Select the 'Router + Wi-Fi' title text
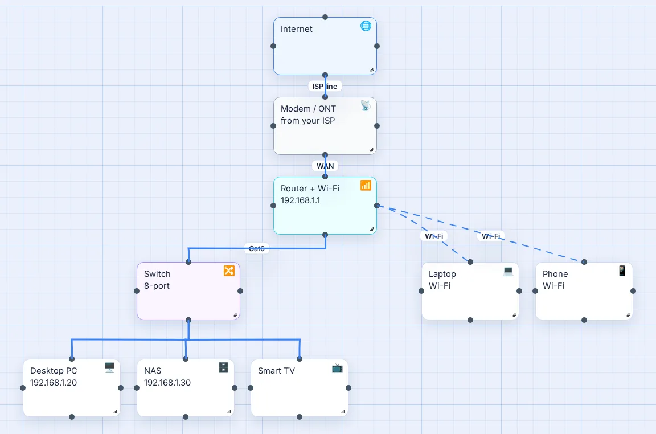Screen dimensions: 656x434 pyautogui.click(x=310, y=189)
